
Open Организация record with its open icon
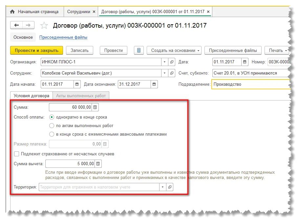(x=172, y=62)
